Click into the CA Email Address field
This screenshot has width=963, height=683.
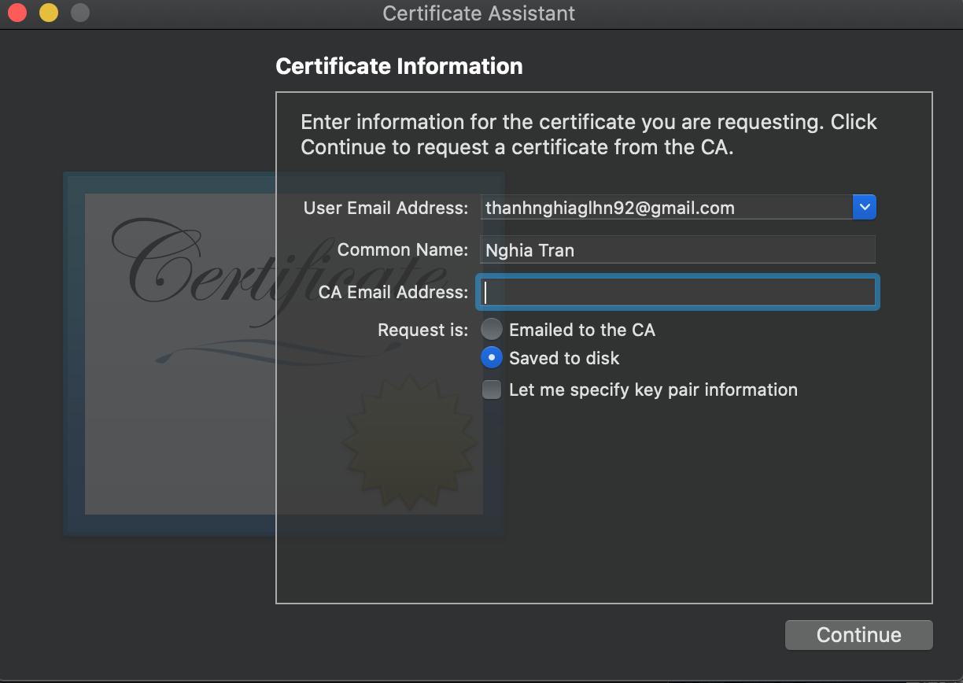[677, 293]
